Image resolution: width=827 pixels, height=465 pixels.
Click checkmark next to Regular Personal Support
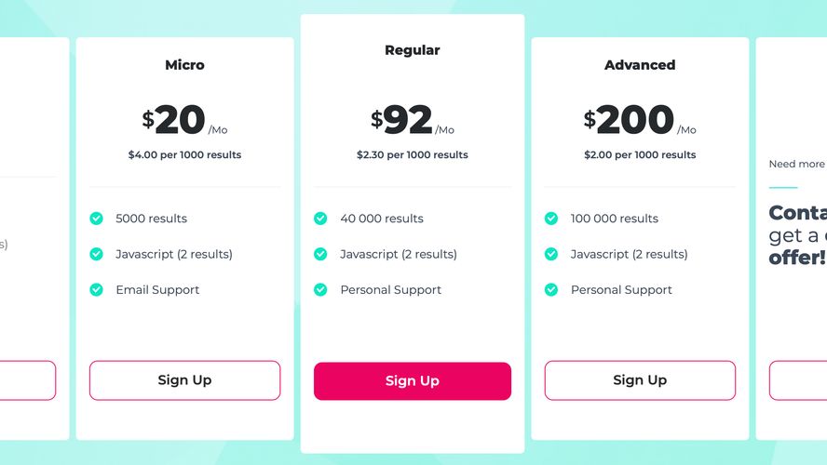[320, 289]
